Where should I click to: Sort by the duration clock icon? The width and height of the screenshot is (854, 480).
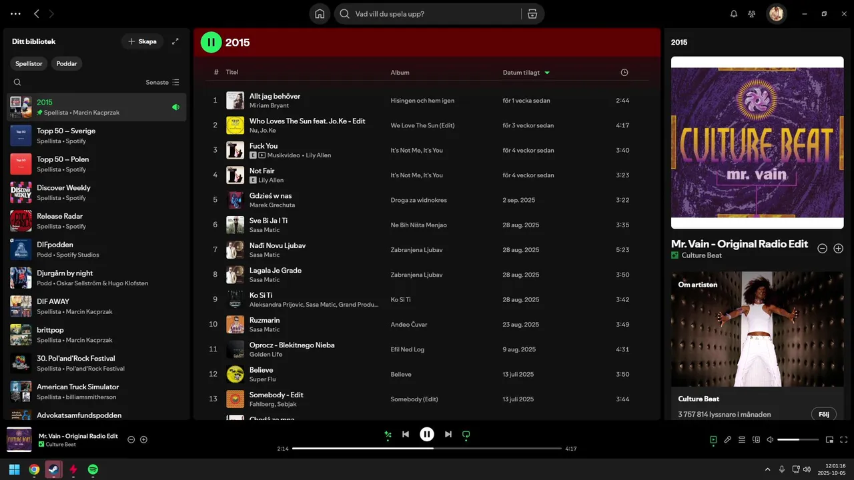(x=624, y=72)
